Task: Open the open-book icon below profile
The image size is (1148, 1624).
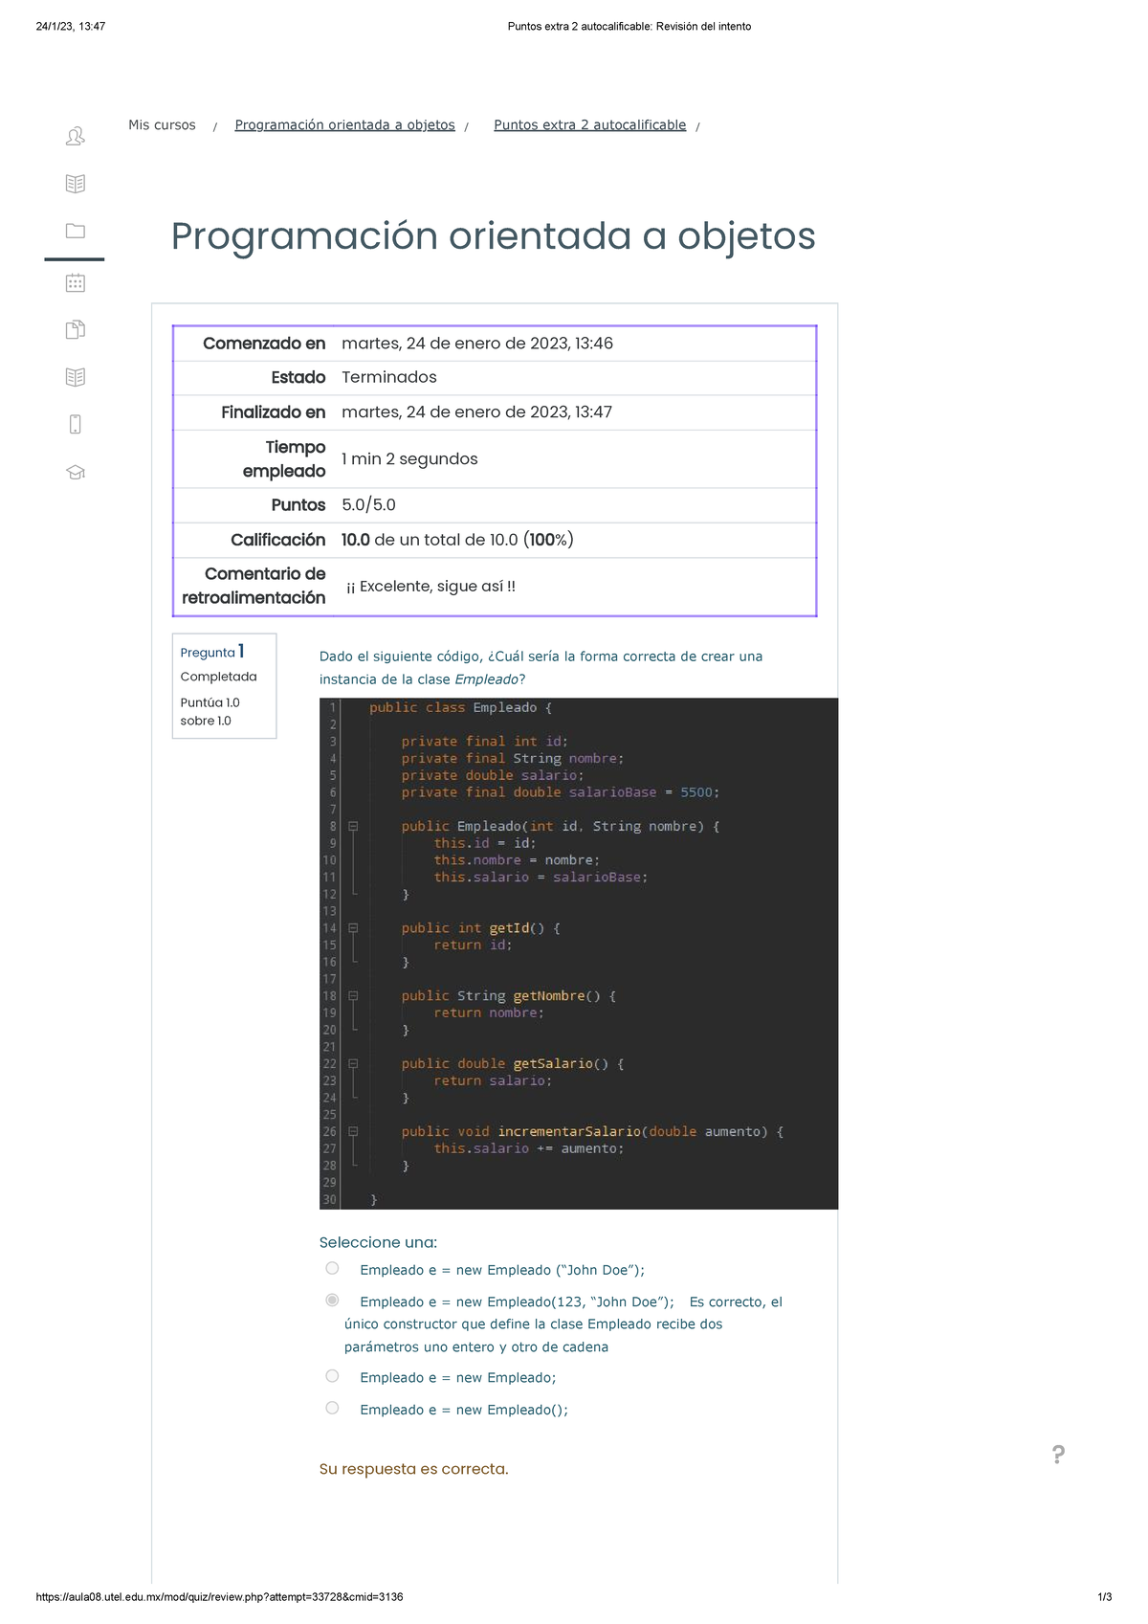Action: [75, 184]
